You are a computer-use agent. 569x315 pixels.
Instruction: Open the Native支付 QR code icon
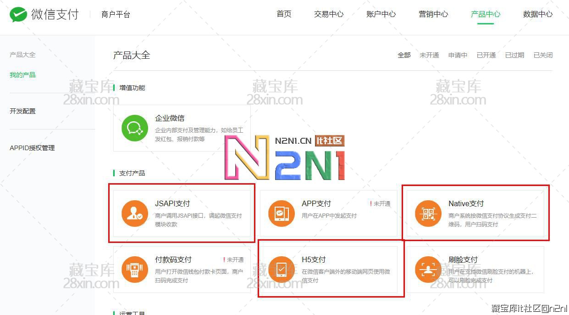428,214
